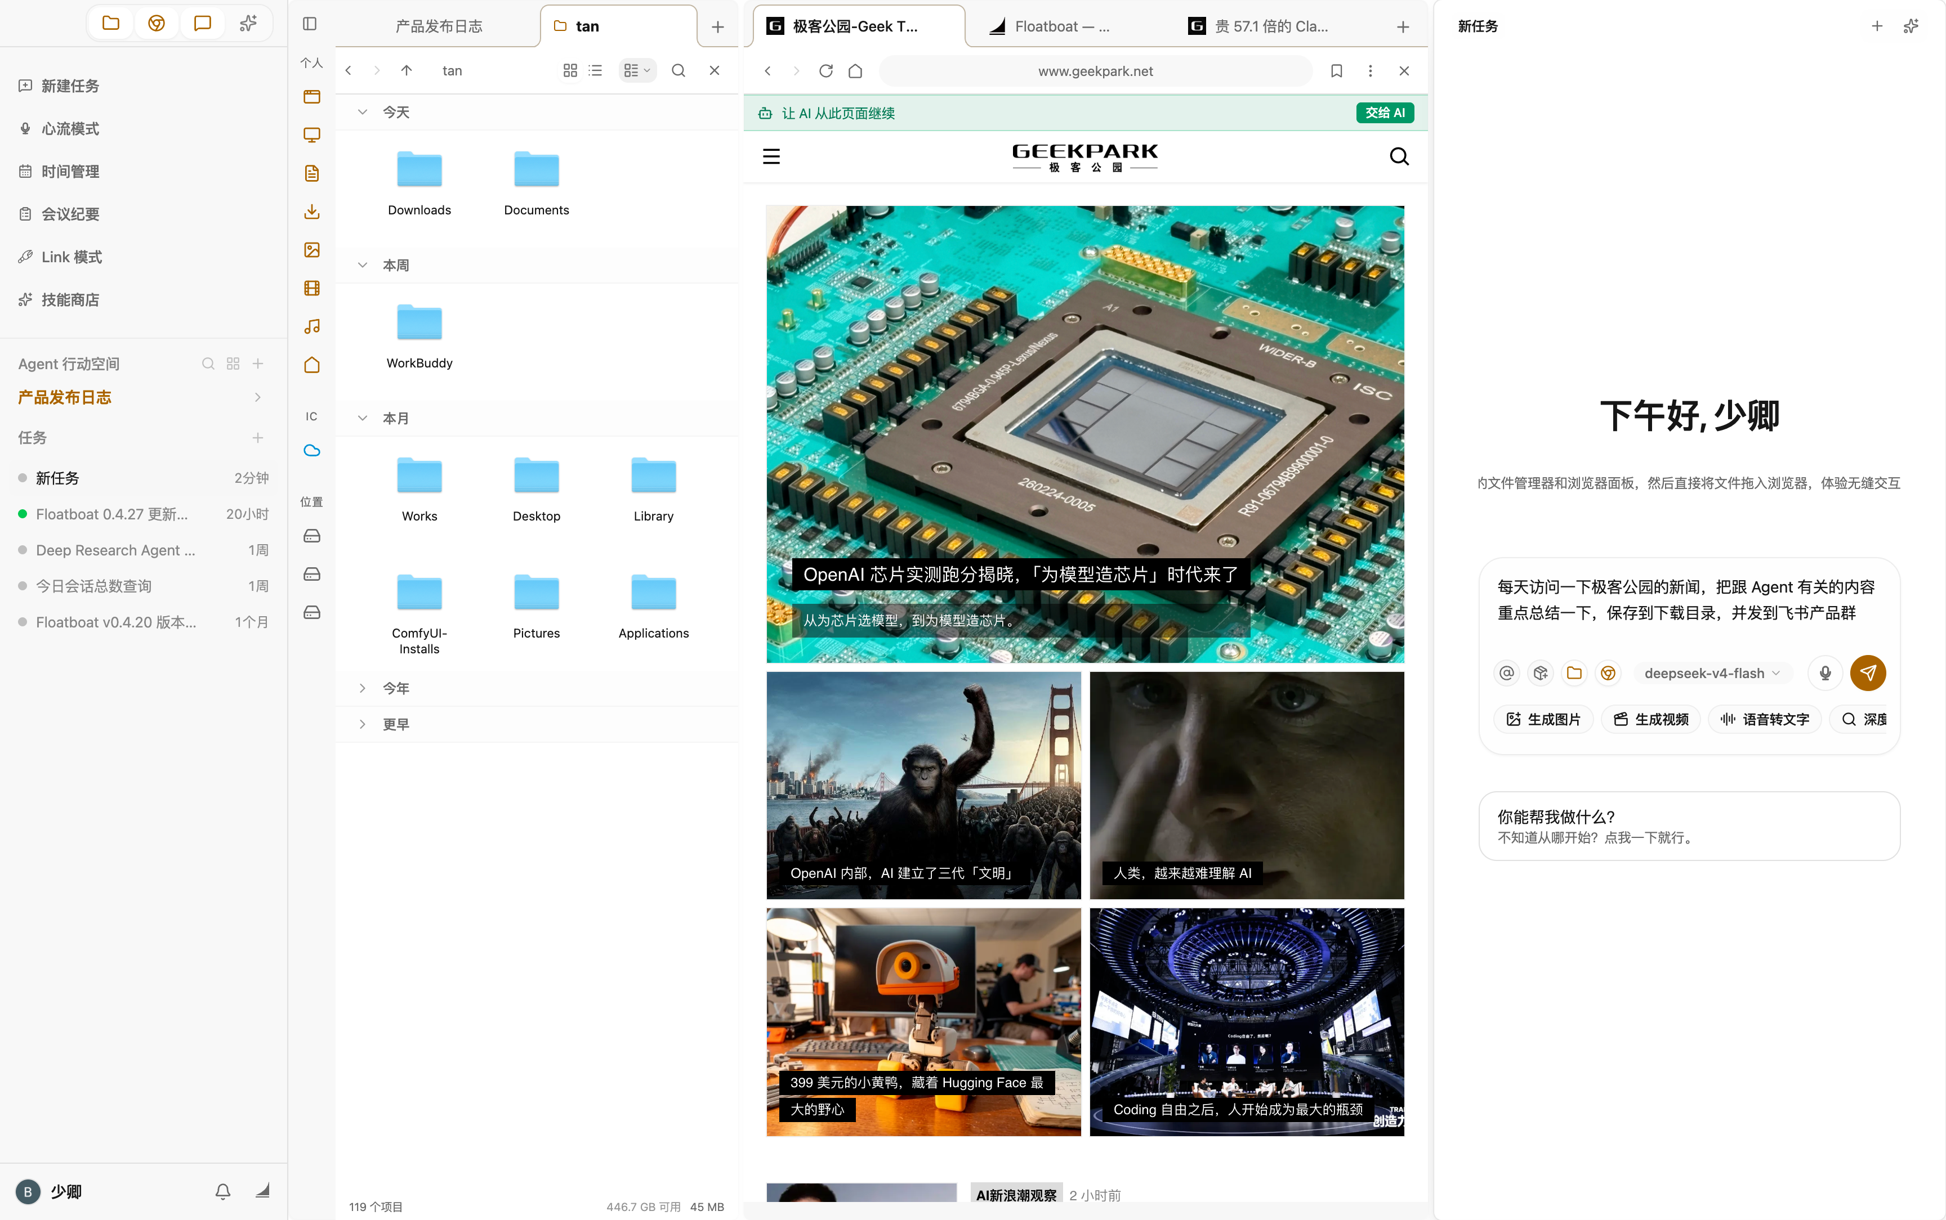Image resolution: width=1946 pixels, height=1220 pixels.
Task: Click the @ mention icon in task input
Action: coord(1507,673)
